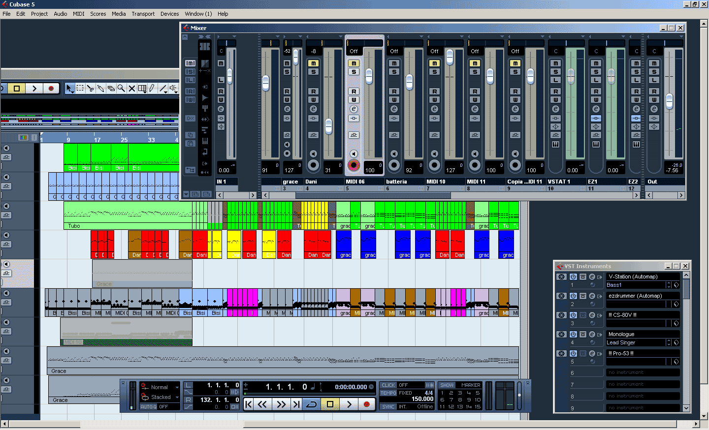Image resolution: width=709 pixels, height=430 pixels.
Task: Click the Out channel volume fader
Action: point(669,100)
